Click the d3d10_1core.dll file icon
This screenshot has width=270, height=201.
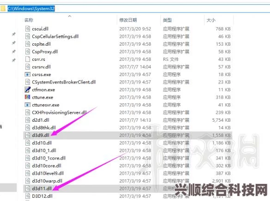(28, 158)
